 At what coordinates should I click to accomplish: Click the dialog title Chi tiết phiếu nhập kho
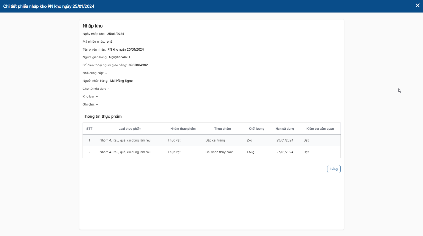(x=49, y=6)
